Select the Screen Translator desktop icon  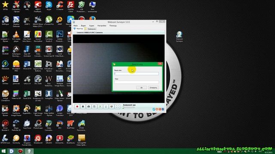pos(60,111)
